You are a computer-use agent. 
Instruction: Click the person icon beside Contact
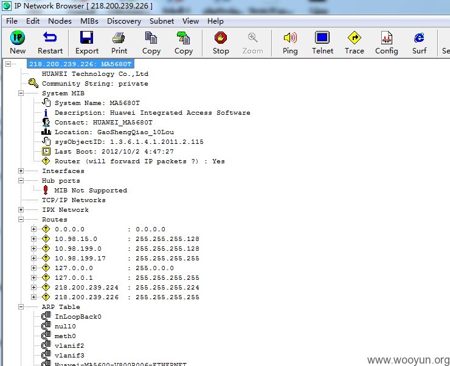[46, 122]
